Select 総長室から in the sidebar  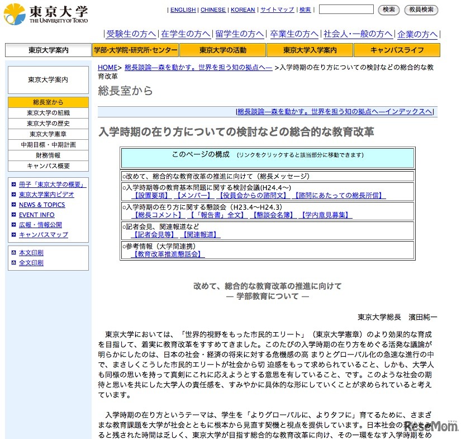47,102
